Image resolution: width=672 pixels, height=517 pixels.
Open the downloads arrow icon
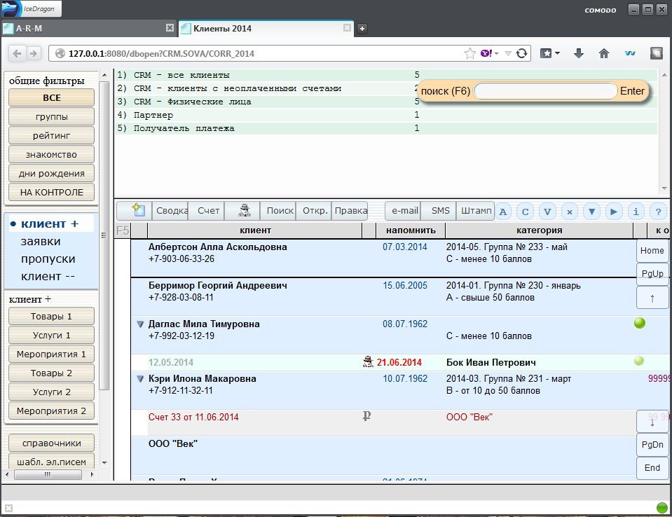click(x=579, y=53)
